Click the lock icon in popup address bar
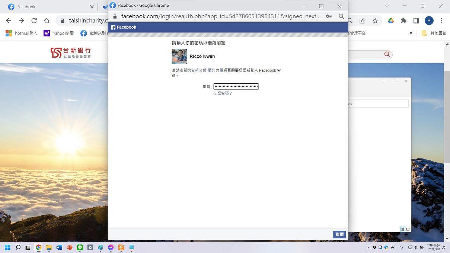450x253 pixels. pyautogui.click(x=115, y=16)
